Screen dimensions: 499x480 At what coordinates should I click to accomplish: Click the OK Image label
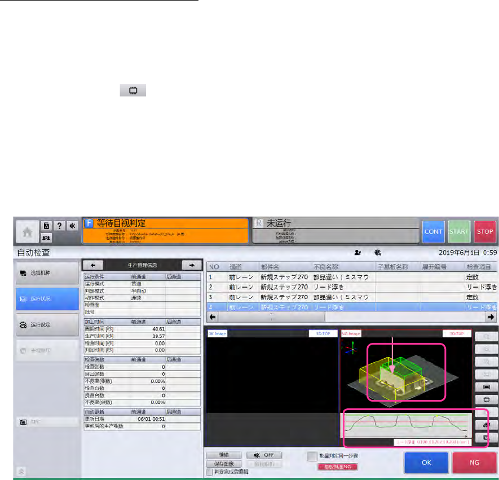[x=217, y=333]
